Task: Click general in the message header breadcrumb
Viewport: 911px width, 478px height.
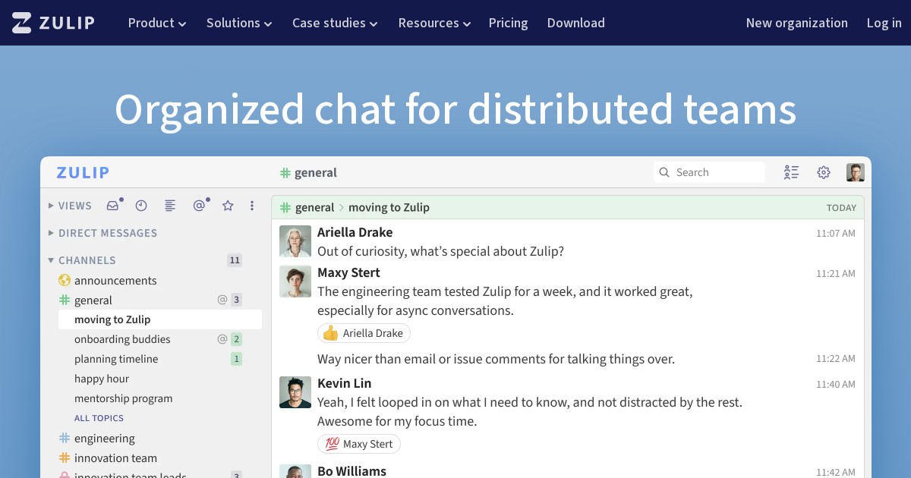Action: coord(314,207)
